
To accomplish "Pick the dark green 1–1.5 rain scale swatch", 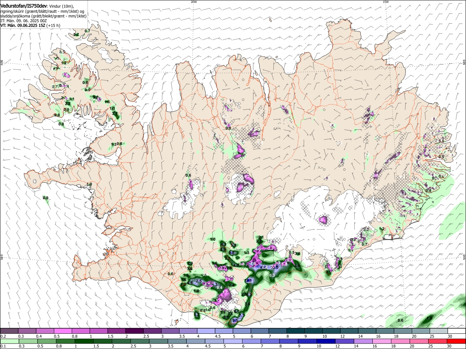I will click(84, 341).
